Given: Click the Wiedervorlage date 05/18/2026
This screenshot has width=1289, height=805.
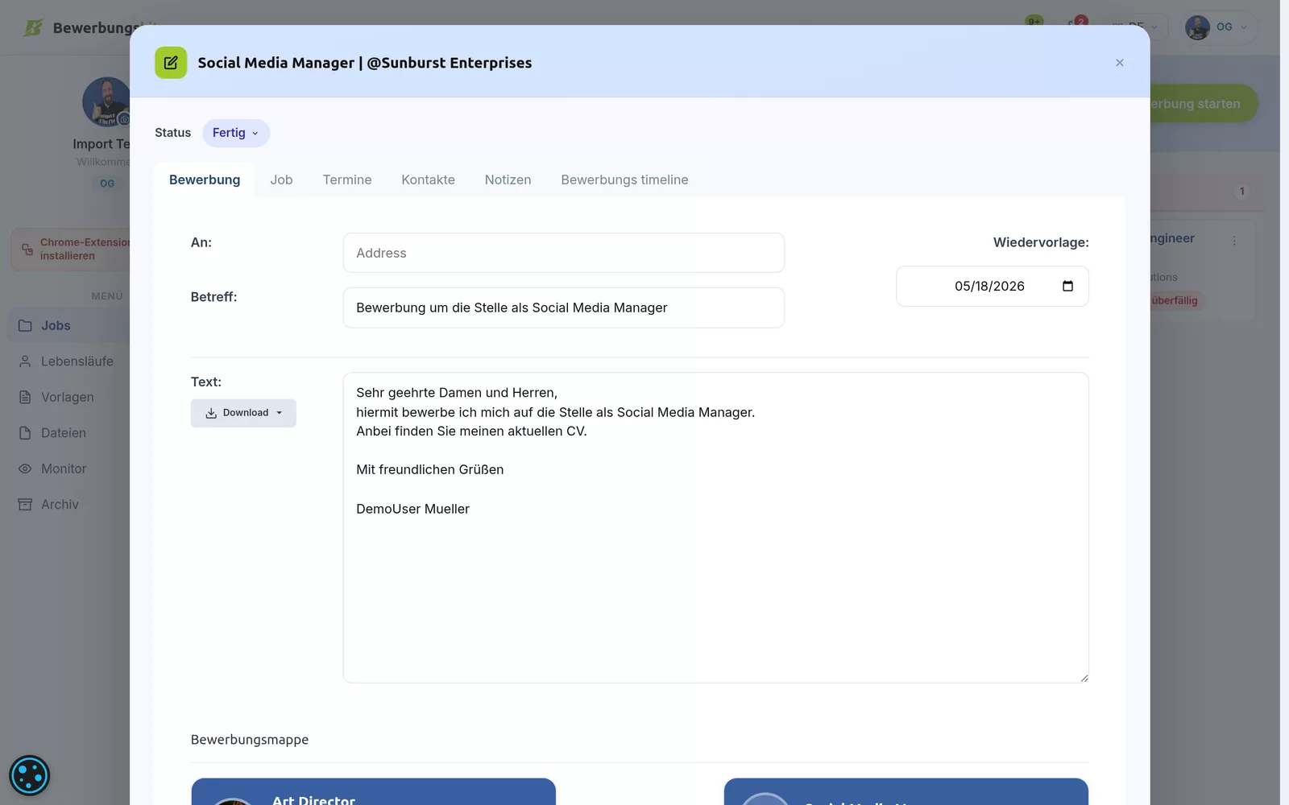Looking at the screenshot, I should pyautogui.click(x=989, y=286).
